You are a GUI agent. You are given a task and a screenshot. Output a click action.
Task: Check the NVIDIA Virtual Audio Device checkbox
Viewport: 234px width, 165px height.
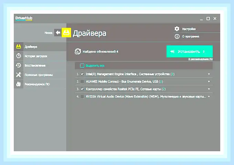tap(82, 97)
